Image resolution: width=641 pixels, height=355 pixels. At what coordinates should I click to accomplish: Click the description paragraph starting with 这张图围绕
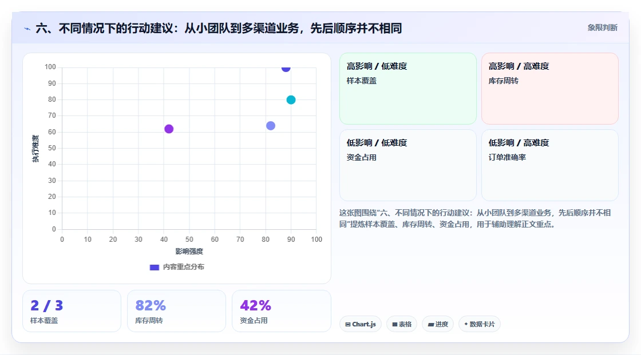475,218
